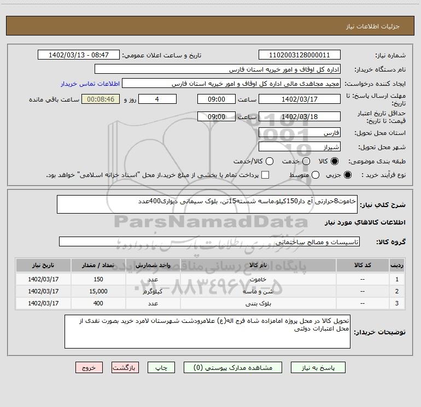
Task: Click the quantity cell 15,000
Action: [98, 291]
